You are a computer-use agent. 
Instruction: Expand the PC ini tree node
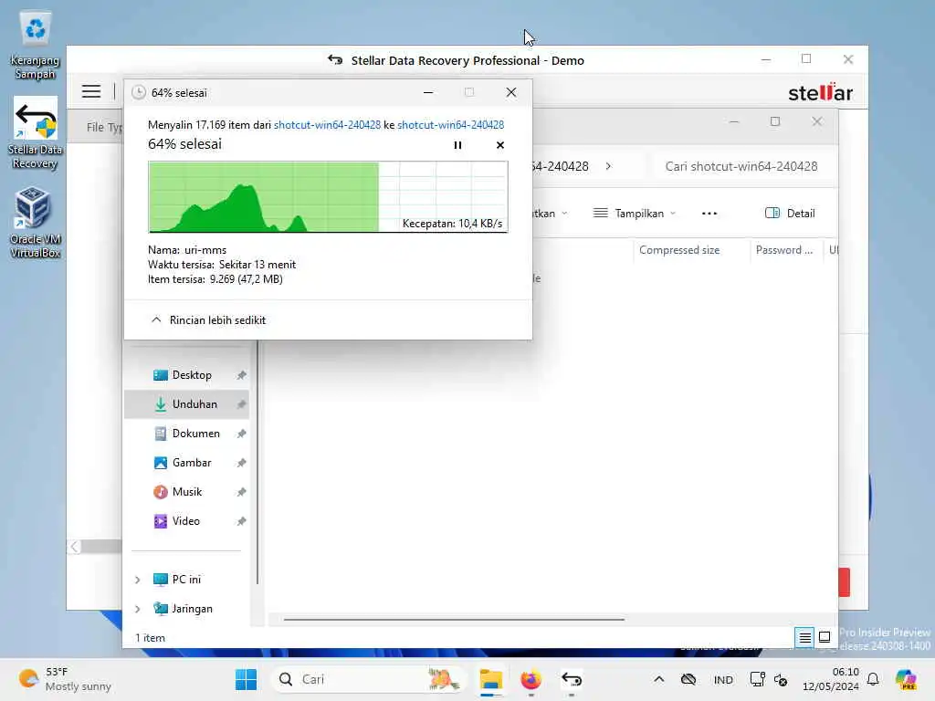(138, 580)
